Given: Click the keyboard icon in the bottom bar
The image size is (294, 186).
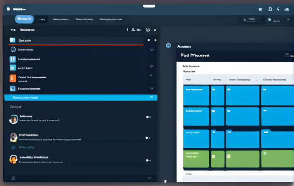Looking at the screenshot, I should (x=13, y=178).
